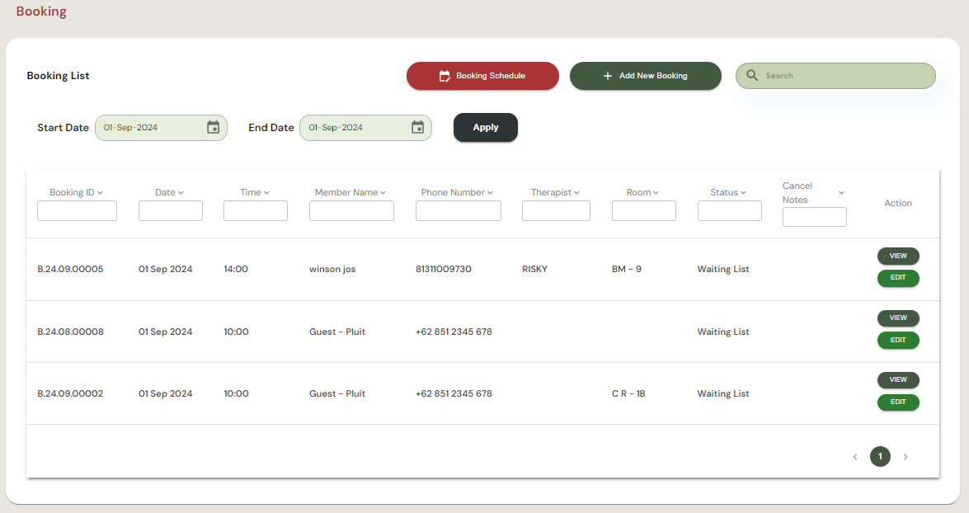Click the Room column filter box

643,211
